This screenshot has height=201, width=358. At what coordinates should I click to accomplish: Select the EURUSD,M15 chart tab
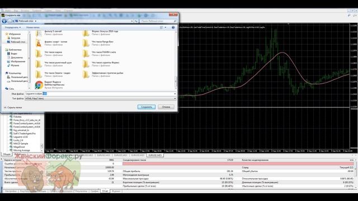155,155
